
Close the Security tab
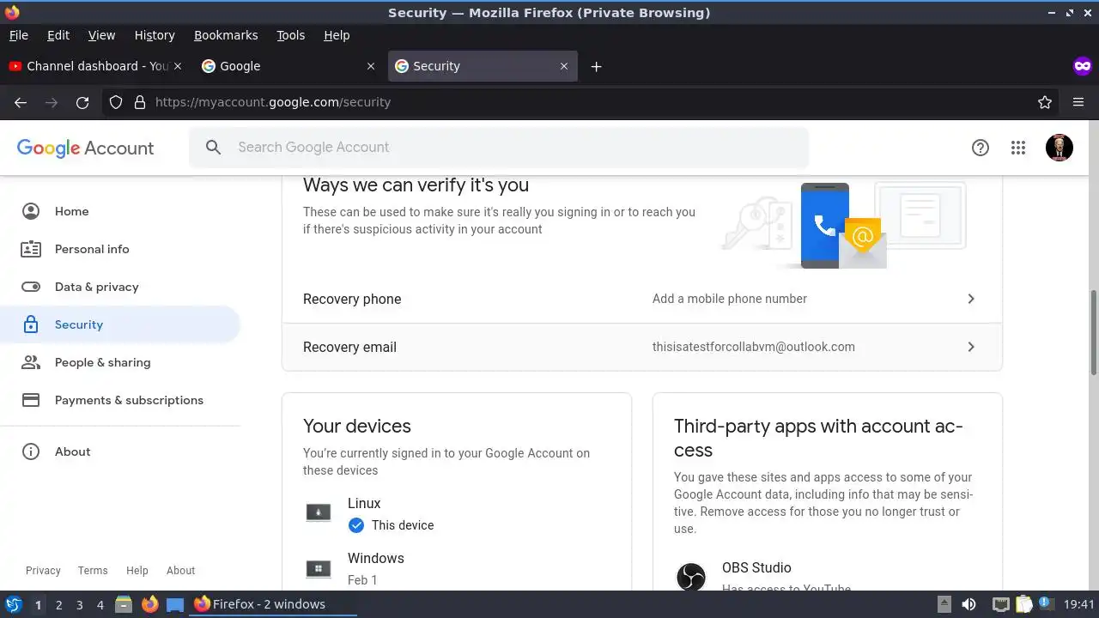564,66
